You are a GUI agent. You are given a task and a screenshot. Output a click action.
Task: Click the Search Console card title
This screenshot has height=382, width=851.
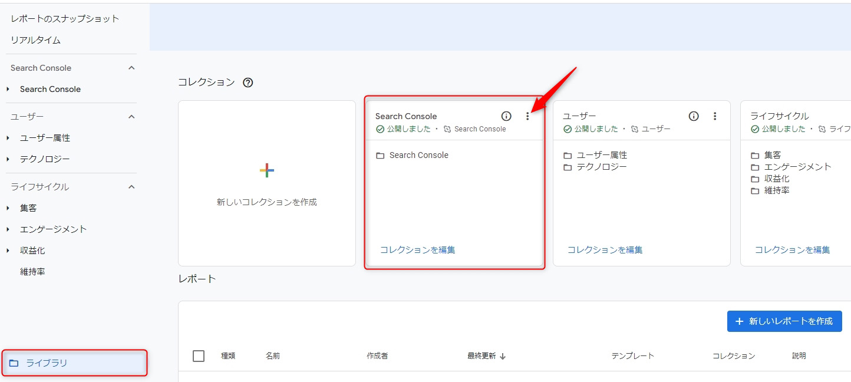(406, 116)
